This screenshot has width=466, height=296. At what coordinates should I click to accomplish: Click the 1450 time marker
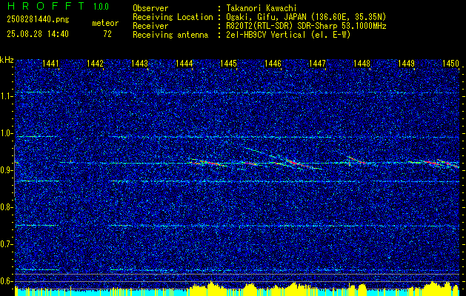[x=451, y=63]
